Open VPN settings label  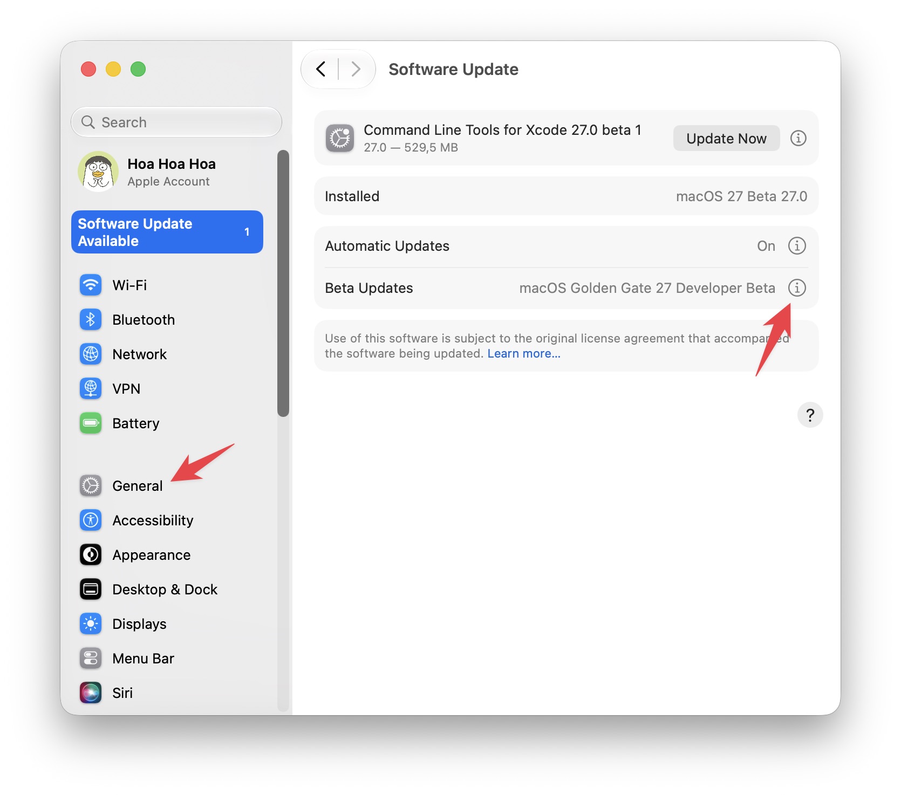click(126, 388)
